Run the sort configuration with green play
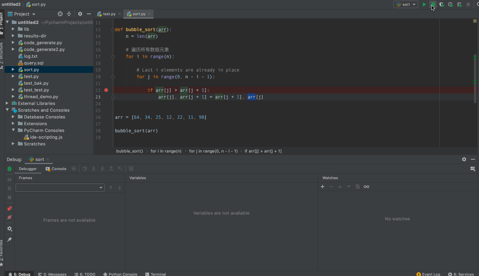 [424, 5]
